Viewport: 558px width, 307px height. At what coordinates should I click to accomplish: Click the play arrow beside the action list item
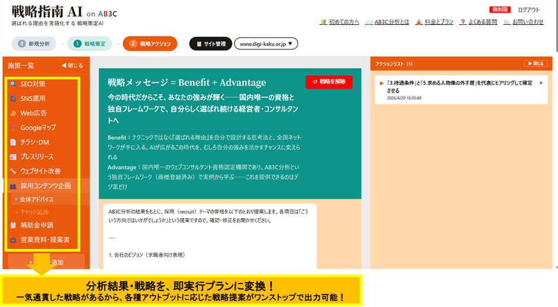[382, 83]
